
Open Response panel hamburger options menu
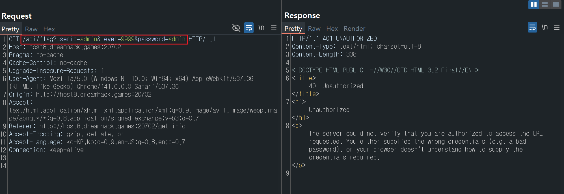(x=557, y=27)
